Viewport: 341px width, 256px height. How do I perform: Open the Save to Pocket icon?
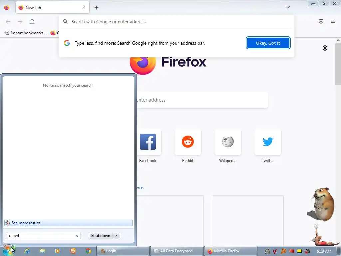click(x=321, y=21)
